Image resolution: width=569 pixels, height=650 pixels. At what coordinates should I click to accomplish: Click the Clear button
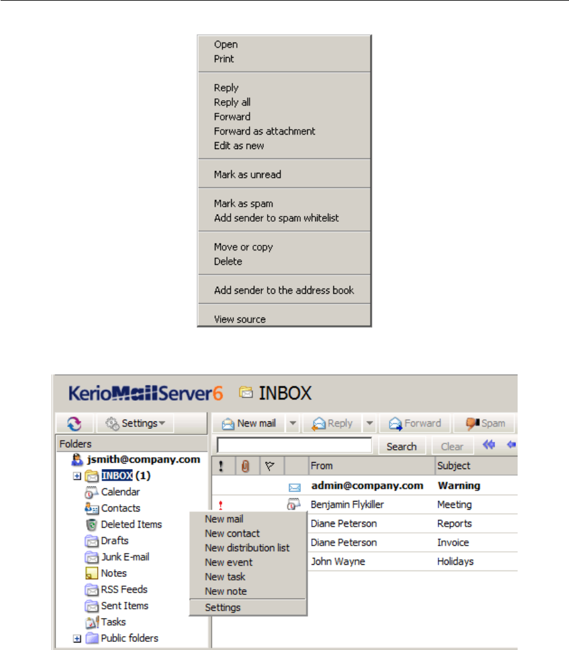click(x=452, y=446)
